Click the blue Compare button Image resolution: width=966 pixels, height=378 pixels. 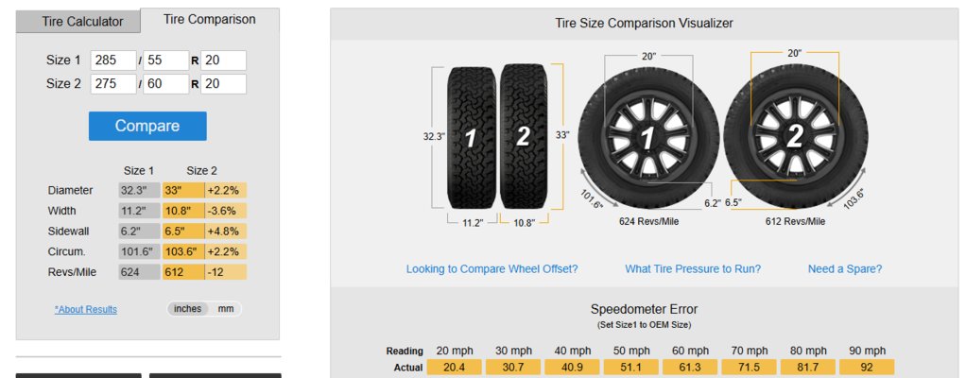(x=147, y=126)
